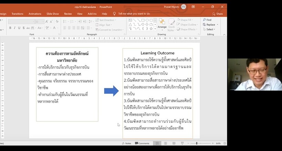Click the Increase List Level icon
Image resolution: width=282 pixels, height=151 pixels.
click(85, 22)
